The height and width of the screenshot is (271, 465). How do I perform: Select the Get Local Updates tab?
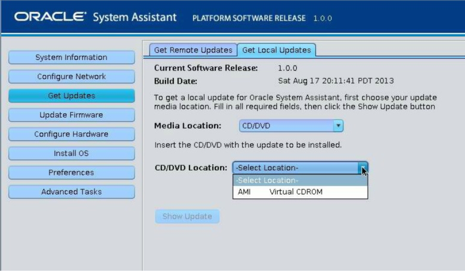point(276,50)
